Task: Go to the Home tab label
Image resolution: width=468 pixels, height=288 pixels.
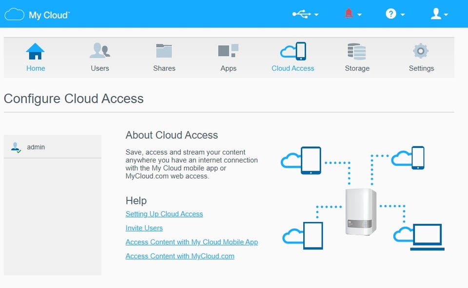Action: (36, 68)
